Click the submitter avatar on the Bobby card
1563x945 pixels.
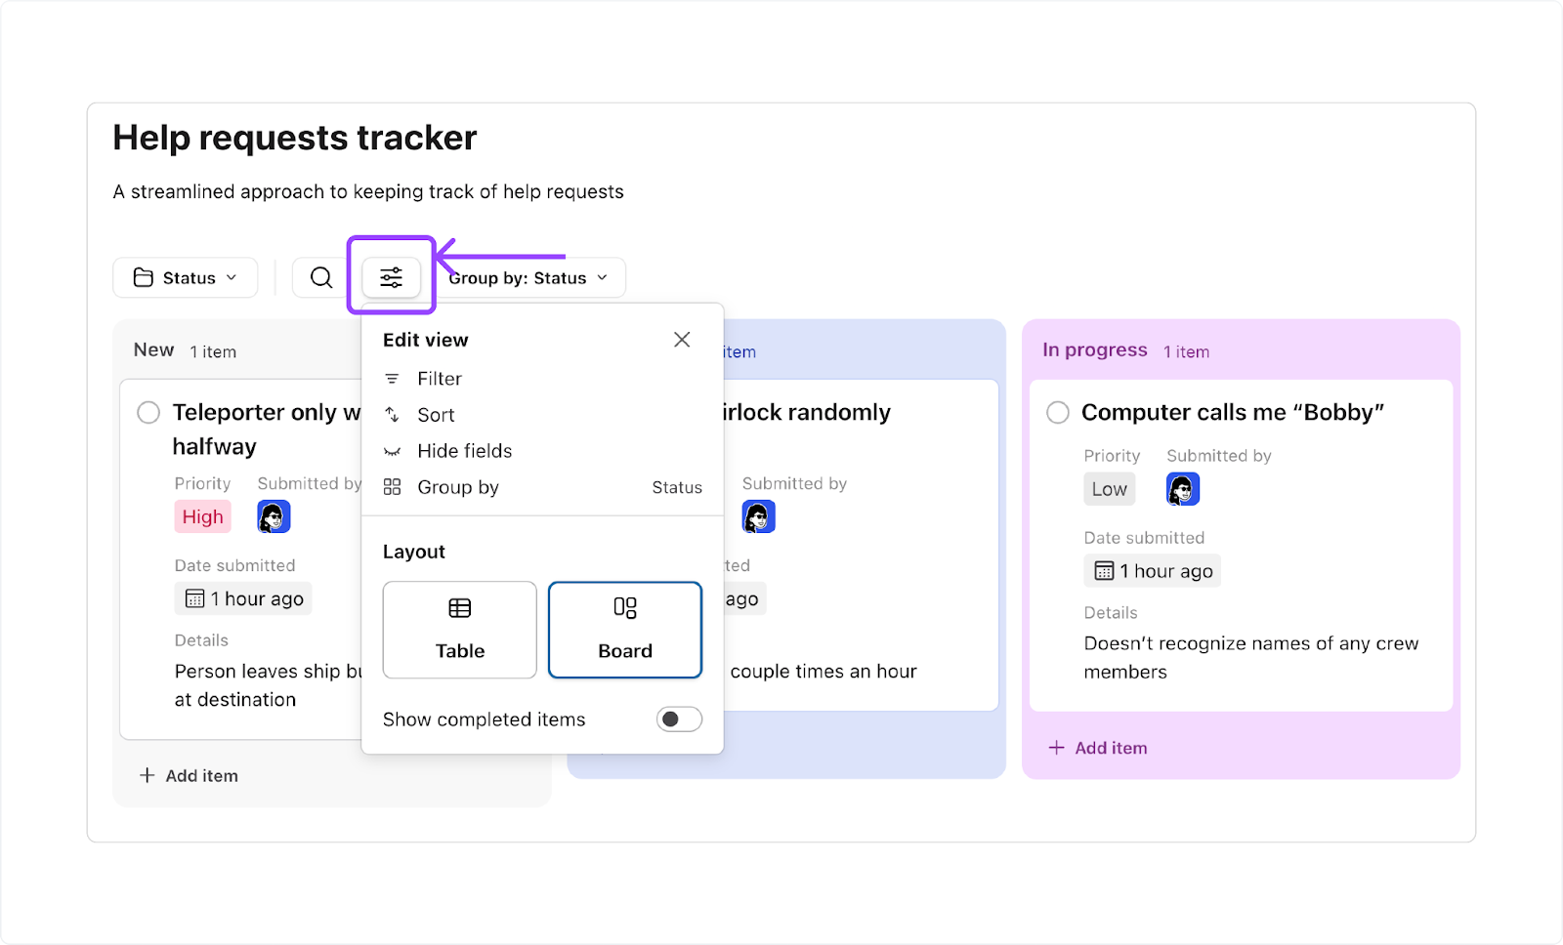1182,488
